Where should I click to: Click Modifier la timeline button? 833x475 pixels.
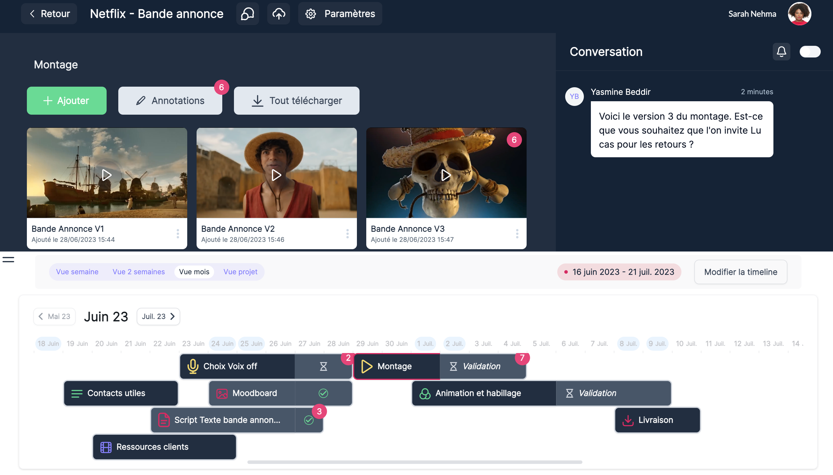tap(740, 272)
